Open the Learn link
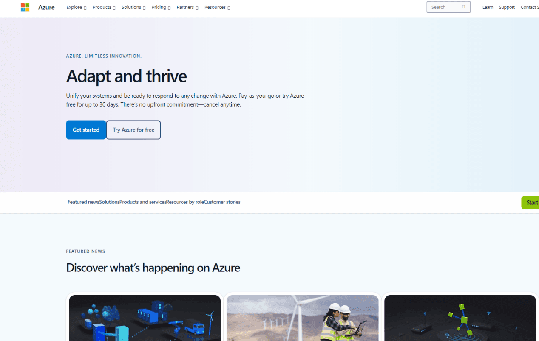Screen dimensions: 539x341 pyautogui.click(x=488, y=7)
